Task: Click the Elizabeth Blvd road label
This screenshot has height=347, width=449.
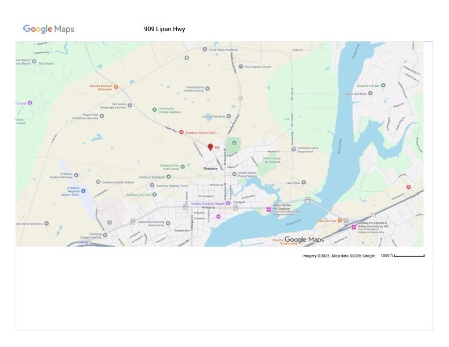Action: [x=182, y=230]
